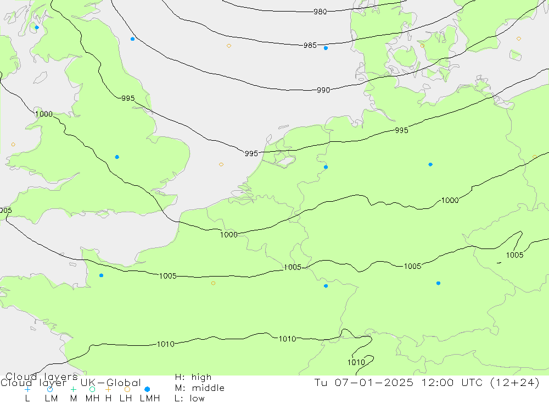Click blue cloud marker off northeast England coast
This screenshot has height=403, width=549.
point(132,39)
